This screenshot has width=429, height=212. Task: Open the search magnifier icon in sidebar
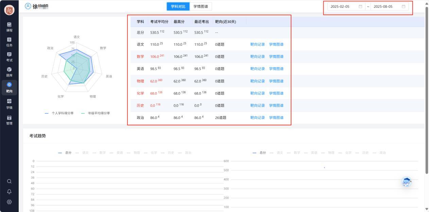[x=9, y=181]
